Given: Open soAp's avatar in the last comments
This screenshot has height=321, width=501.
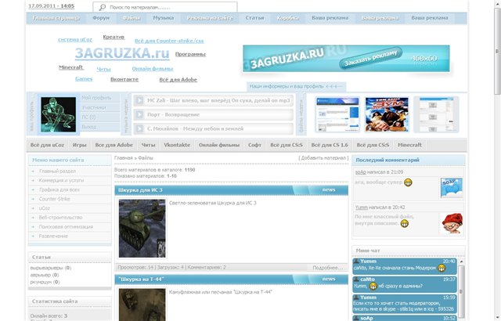Looking at the screenshot, I should [451, 187].
